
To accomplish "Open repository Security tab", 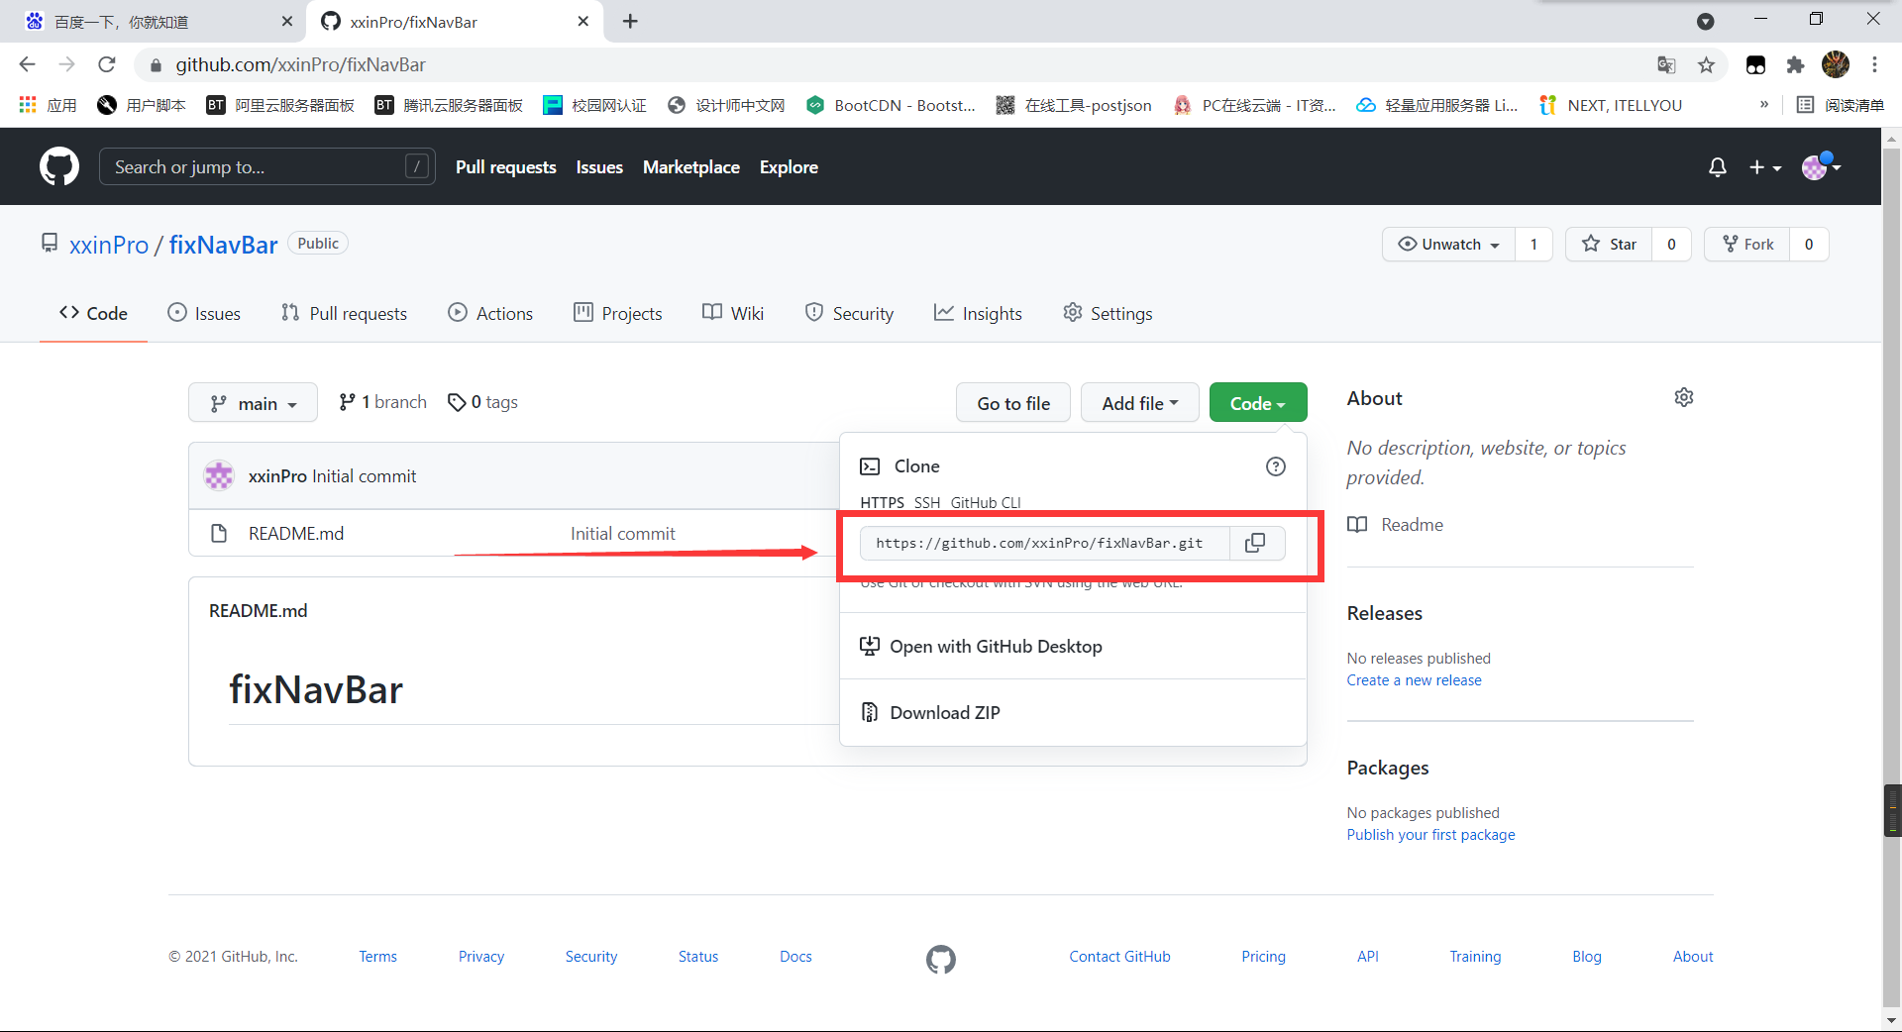I will 849,313.
